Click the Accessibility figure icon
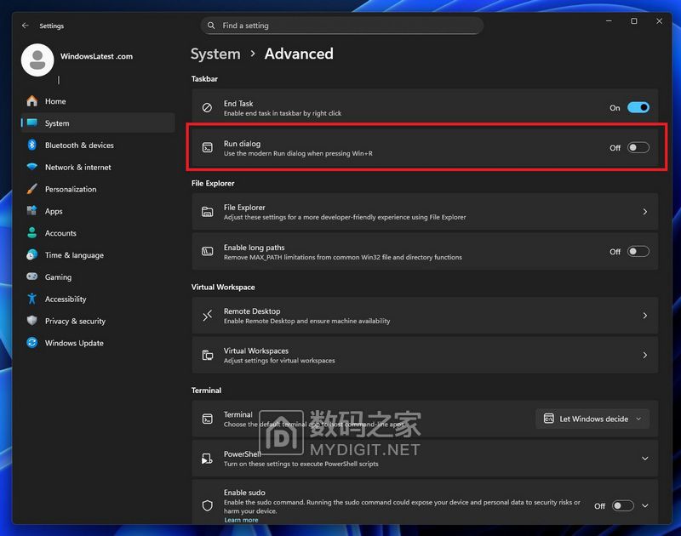 coord(32,299)
